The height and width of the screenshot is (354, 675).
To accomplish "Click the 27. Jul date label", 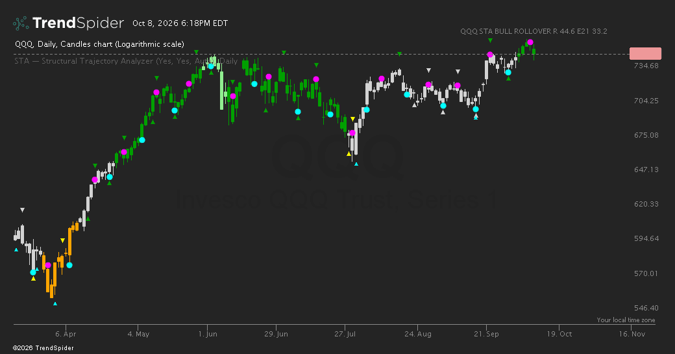I will 345,334.
